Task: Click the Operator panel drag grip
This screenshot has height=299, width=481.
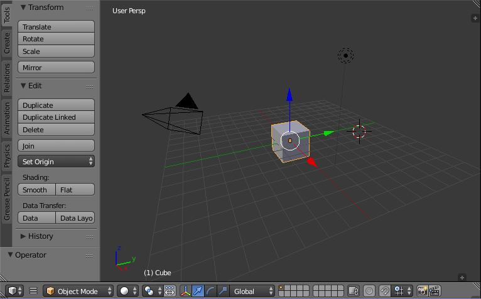Action: [89, 256]
